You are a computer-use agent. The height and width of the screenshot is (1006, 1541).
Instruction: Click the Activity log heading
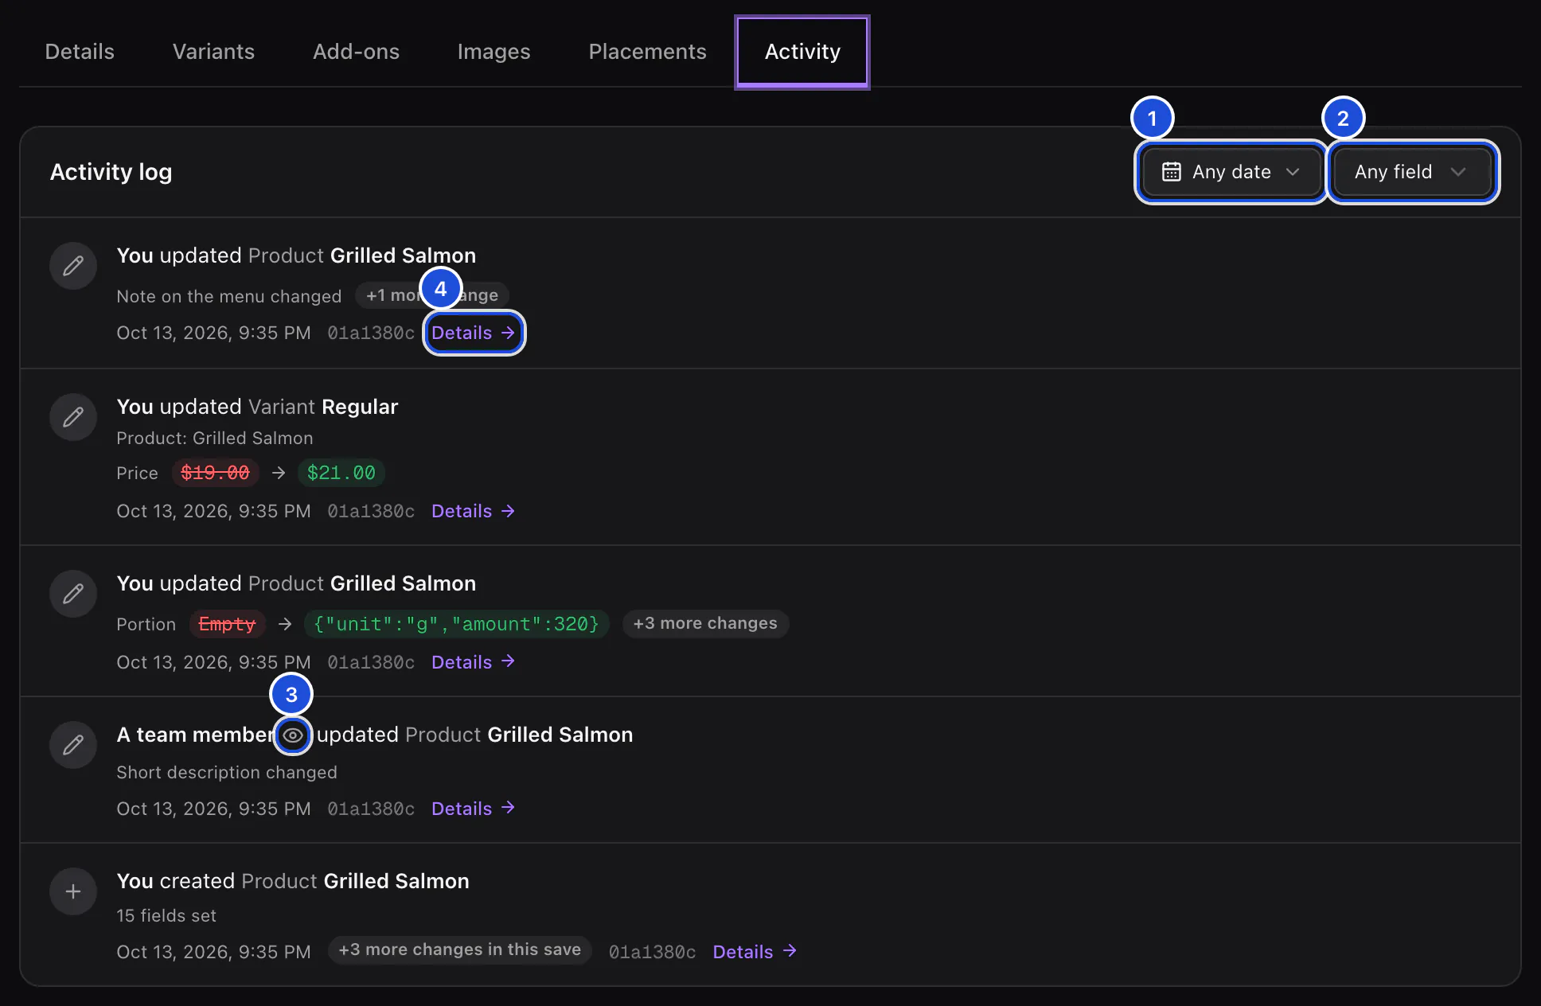coord(111,172)
